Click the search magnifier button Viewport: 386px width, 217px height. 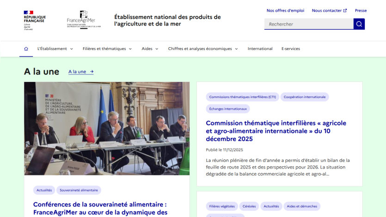(359, 24)
